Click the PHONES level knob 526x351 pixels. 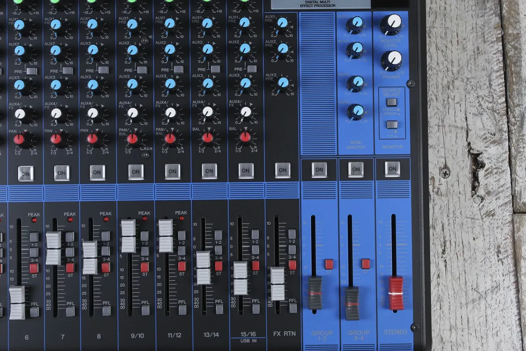(391, 61)
